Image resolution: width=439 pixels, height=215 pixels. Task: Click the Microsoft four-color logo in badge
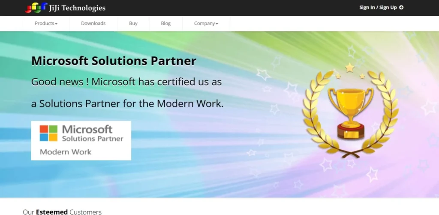pyautogui.click(x=48, y=133)
